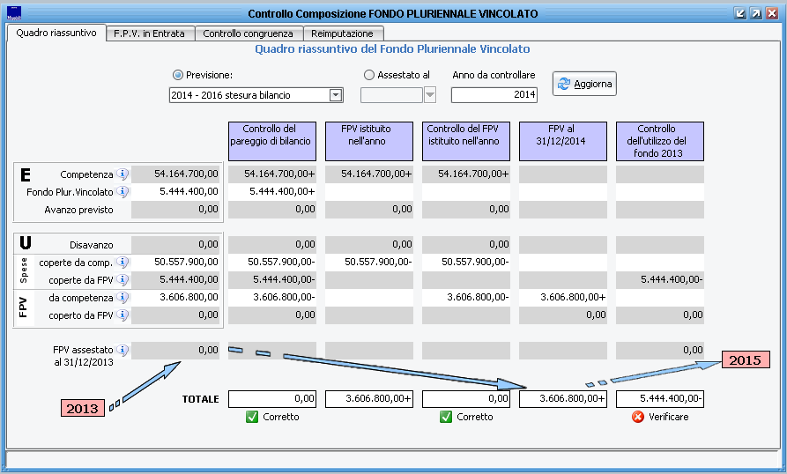Switch to F.P.V. in Entrata tab

click(x=149, y=33)
